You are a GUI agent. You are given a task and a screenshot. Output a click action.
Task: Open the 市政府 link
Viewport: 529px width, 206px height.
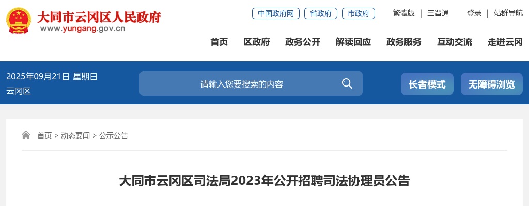coord(359,13)
